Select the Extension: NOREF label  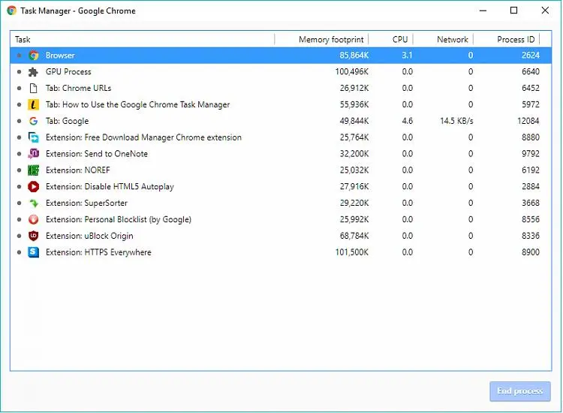pyautogui.click(x=77, y=170)
